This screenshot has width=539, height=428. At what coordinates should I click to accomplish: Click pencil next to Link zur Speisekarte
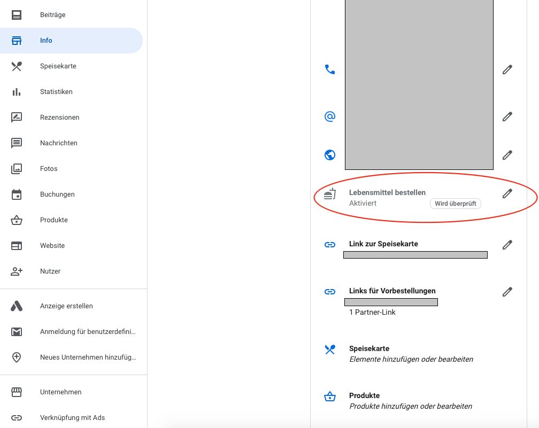(x=507, y=245)
